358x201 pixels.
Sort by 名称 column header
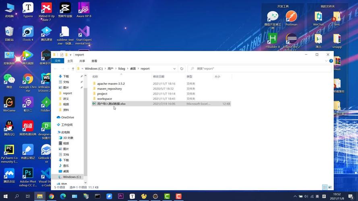(x=121, y=76)
